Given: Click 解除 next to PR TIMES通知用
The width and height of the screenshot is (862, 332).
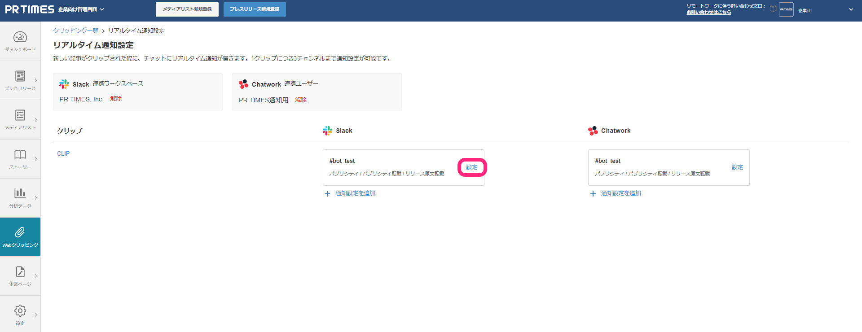Looking at the screenshot, I should pyautogui.click(x=301, y=100).
